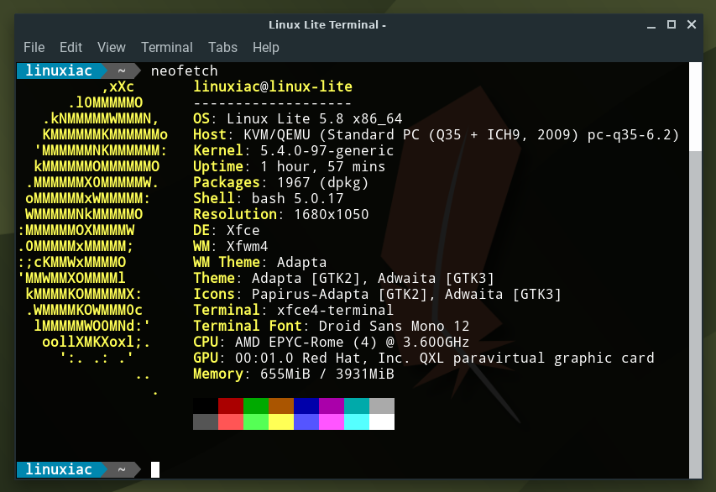Image resolution: width=716 pixels, height=492 pixels.
Task: Click the dark green color block
Action: tap(256, 406)
